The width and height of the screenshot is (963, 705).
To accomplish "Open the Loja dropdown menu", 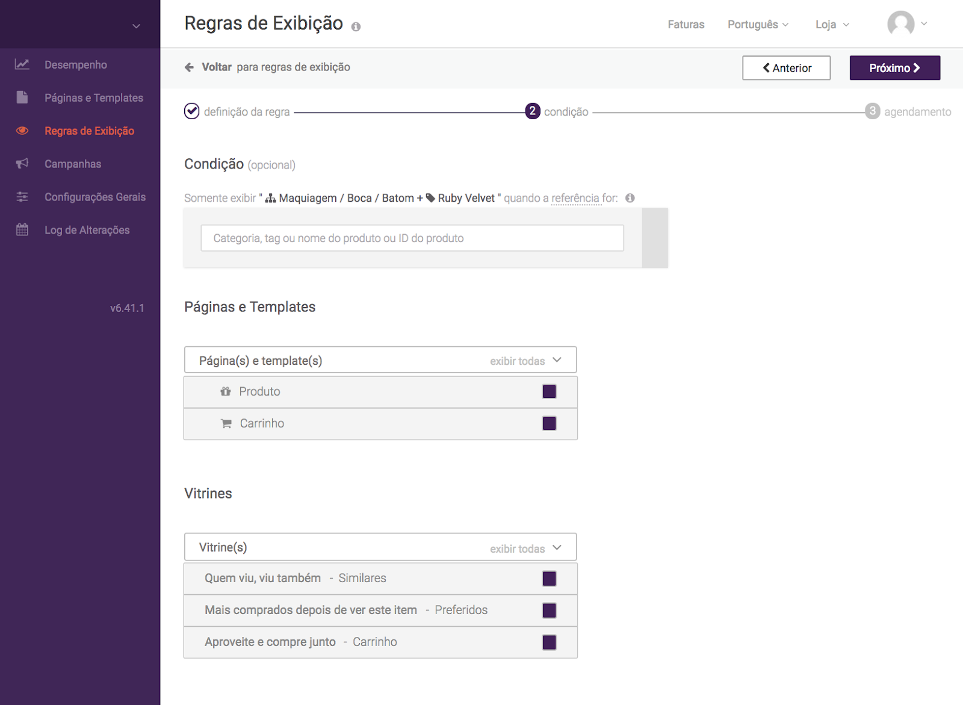I will [832, 25].
